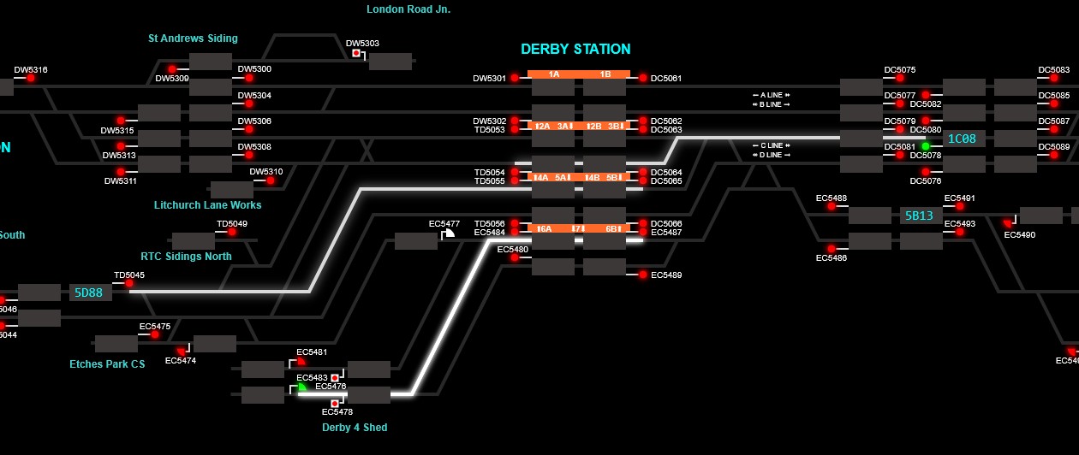Select platform 4B at Derby Station
This screenshot has width=1079, height=455.
point(593,177)
